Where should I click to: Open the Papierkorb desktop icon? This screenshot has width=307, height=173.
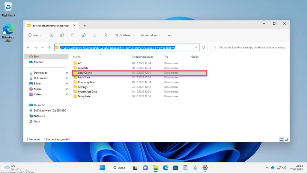[8, 9]
